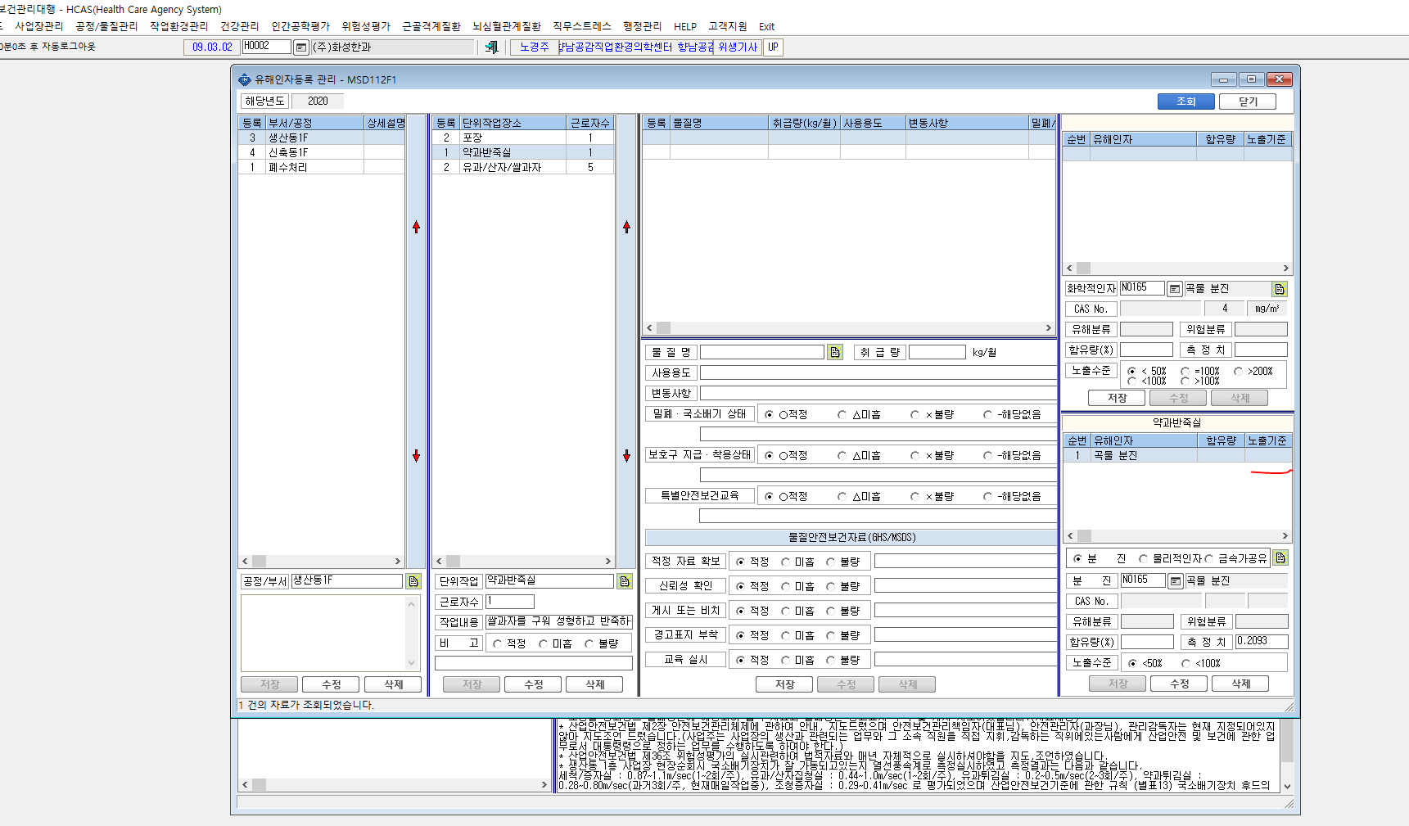Click scroll-down arrow of bottom notes text area

(1287, 786)
